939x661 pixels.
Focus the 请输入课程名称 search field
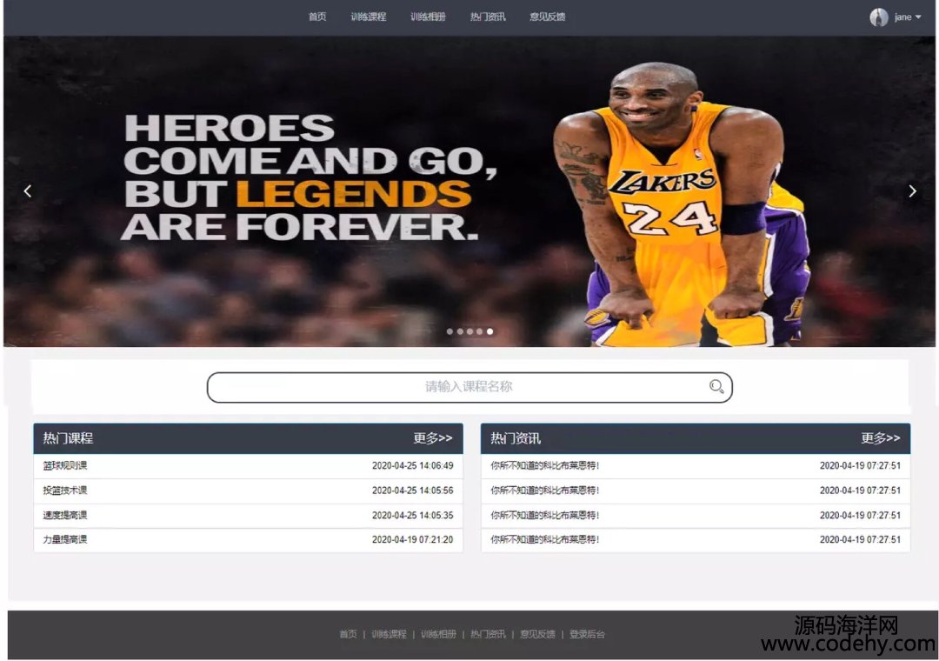(x=469, y=387)
